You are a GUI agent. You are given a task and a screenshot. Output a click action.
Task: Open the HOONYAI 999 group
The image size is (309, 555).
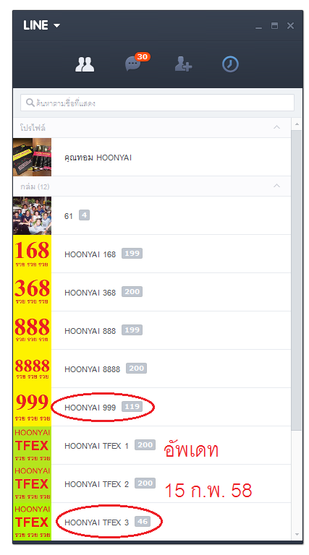[152, 407]
